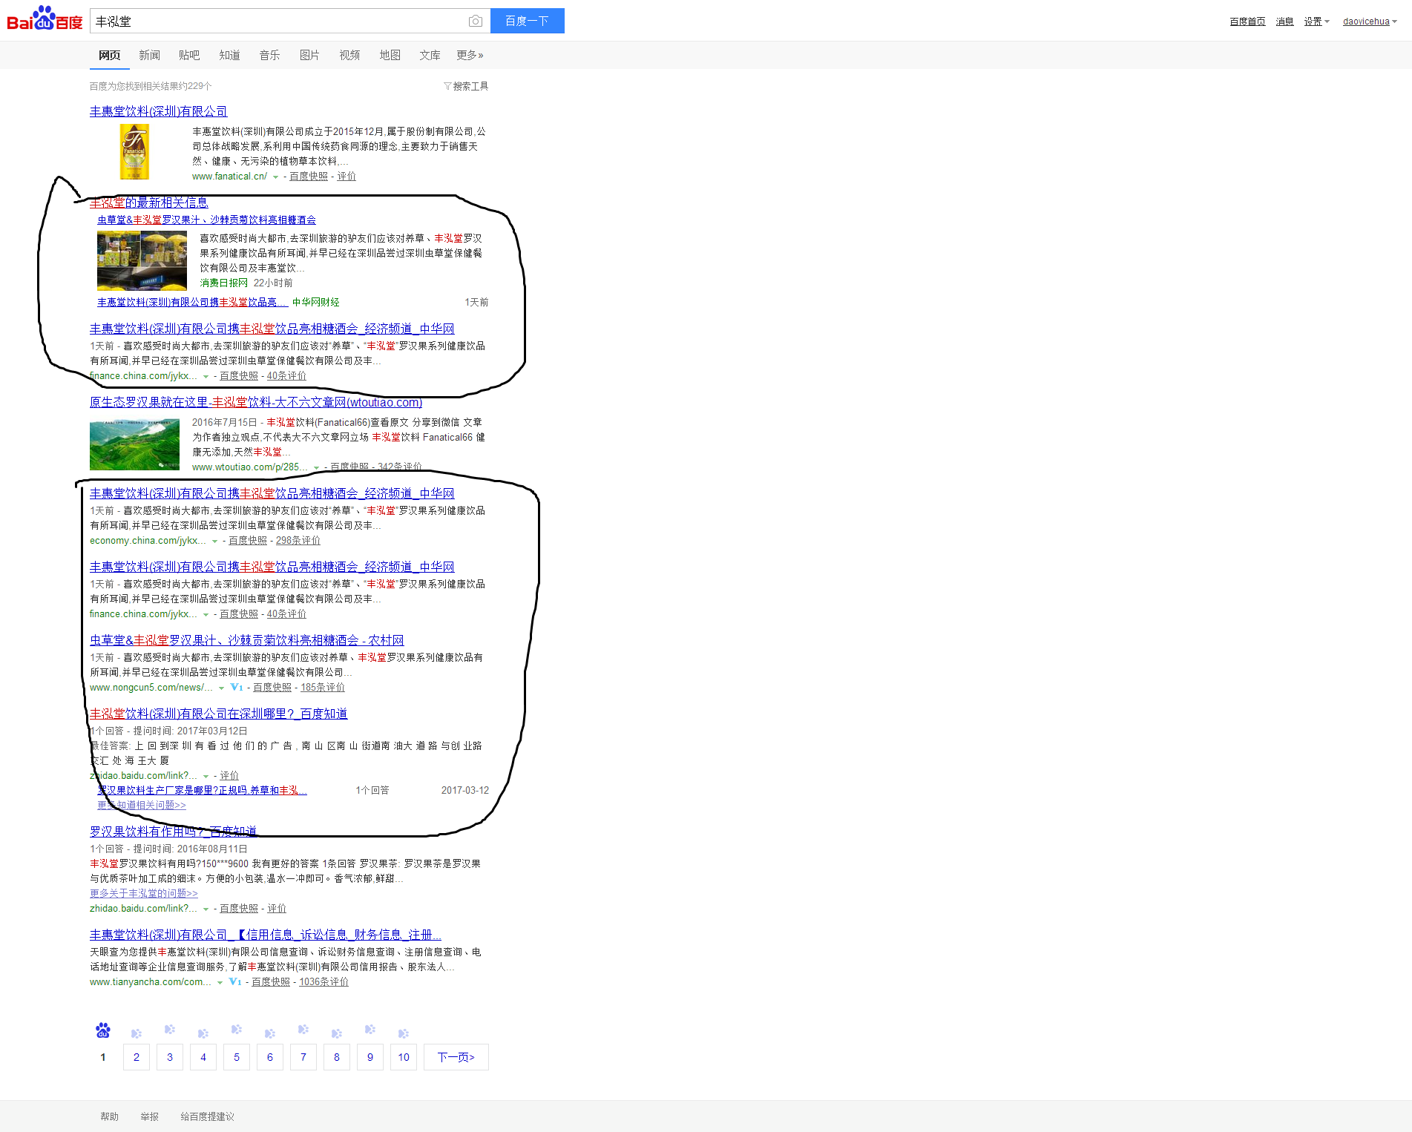Open 丰泓堂的最新相关信息 news heading
Viewport: 1412px width, 1132px height.
(x=148, y=203)
